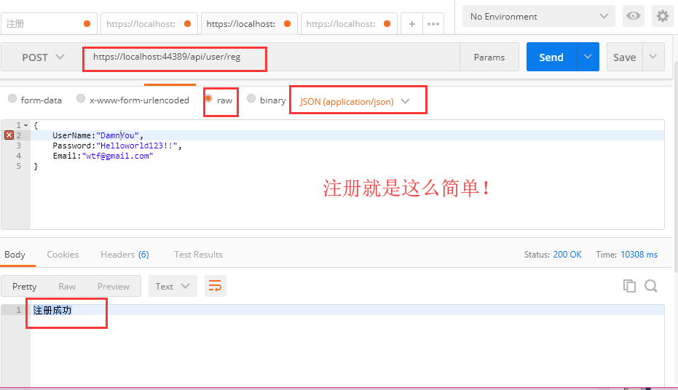Toggle line wrap icon in response toolbar
This screenshot has width=678, height=390.
pos(215,286)
